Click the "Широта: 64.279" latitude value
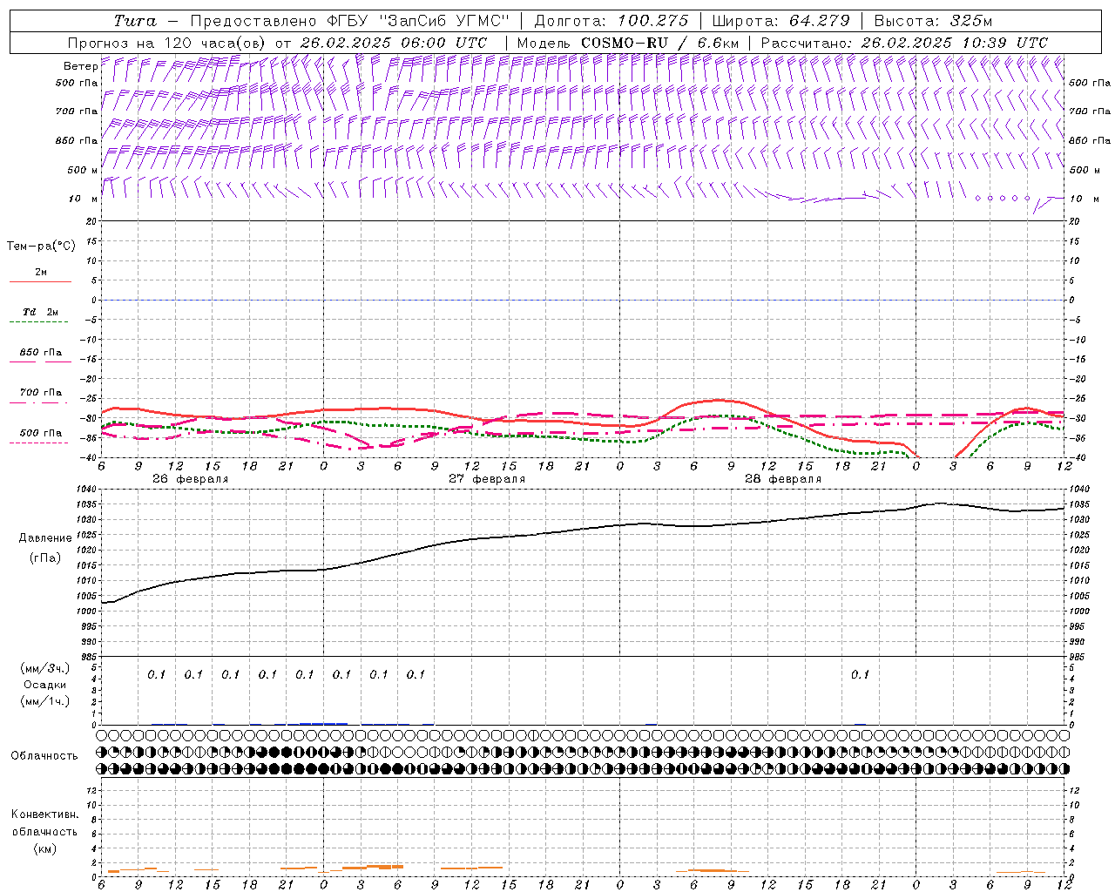The height and width of the screenshot is (892, 1115). click(780, 21)
